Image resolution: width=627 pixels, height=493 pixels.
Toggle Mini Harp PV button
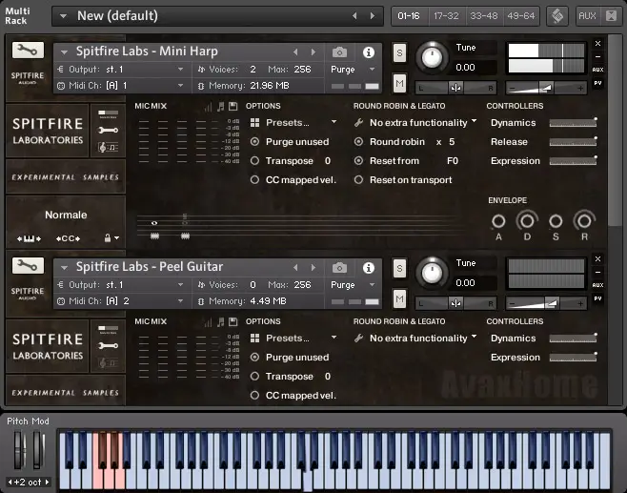[597, 83]
